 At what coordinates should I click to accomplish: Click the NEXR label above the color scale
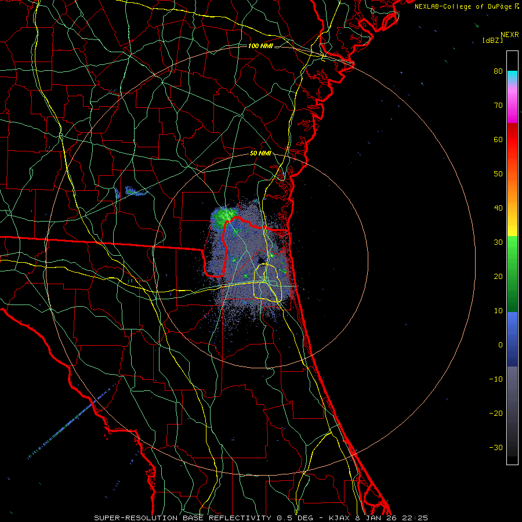(x=509, y=35)
